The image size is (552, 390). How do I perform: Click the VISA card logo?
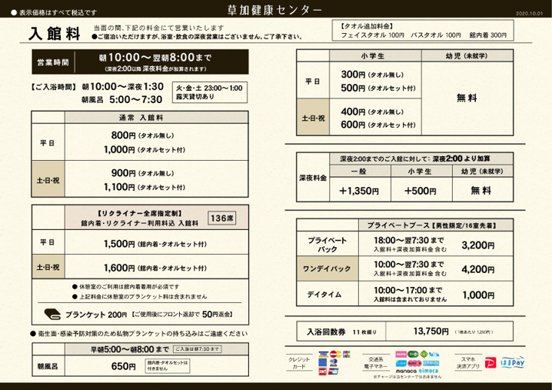[x=324, y=354]
